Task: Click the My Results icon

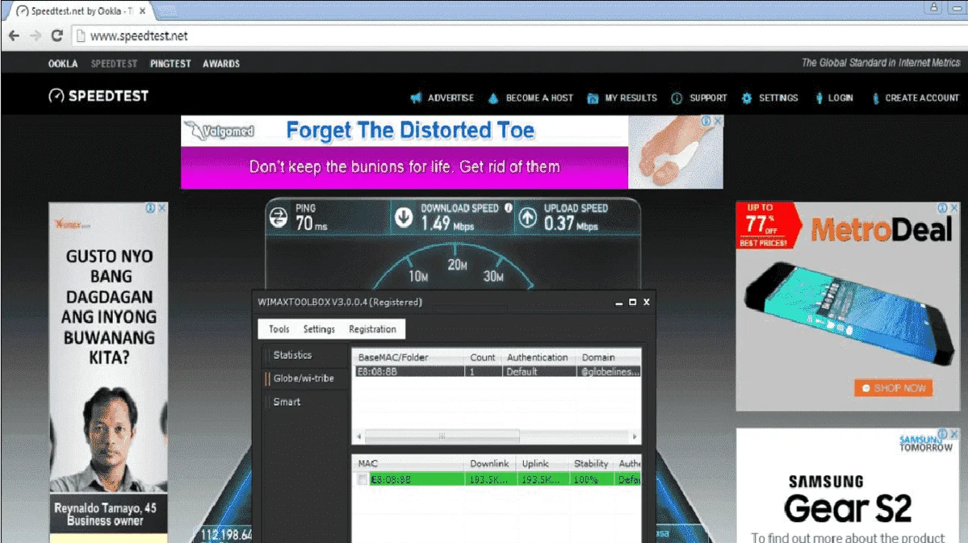Action: [x=593, y=98]
